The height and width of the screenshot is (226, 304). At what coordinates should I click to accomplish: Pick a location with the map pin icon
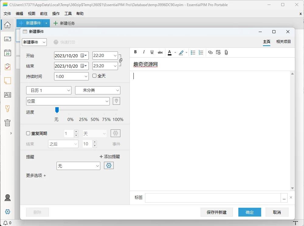click(x=116, y=101)
